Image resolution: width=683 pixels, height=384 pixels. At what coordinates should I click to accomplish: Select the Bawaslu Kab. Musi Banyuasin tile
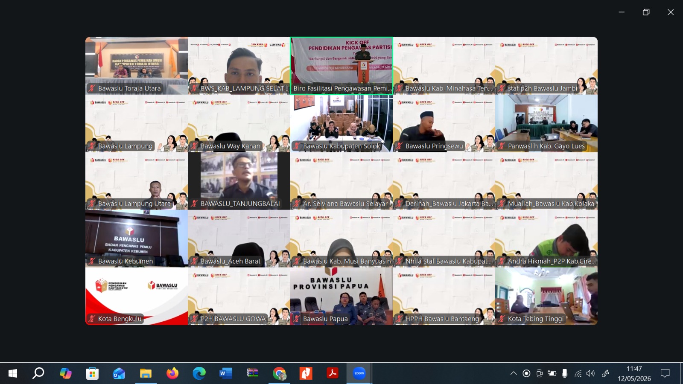tap(341, 239)
